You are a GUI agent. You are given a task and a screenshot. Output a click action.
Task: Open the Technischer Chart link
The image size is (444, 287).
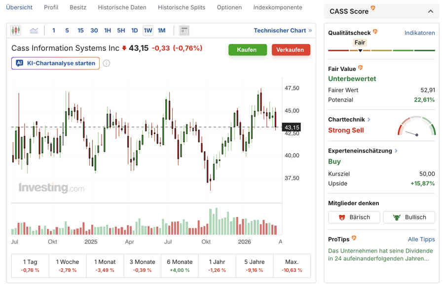tap(283, 31)
